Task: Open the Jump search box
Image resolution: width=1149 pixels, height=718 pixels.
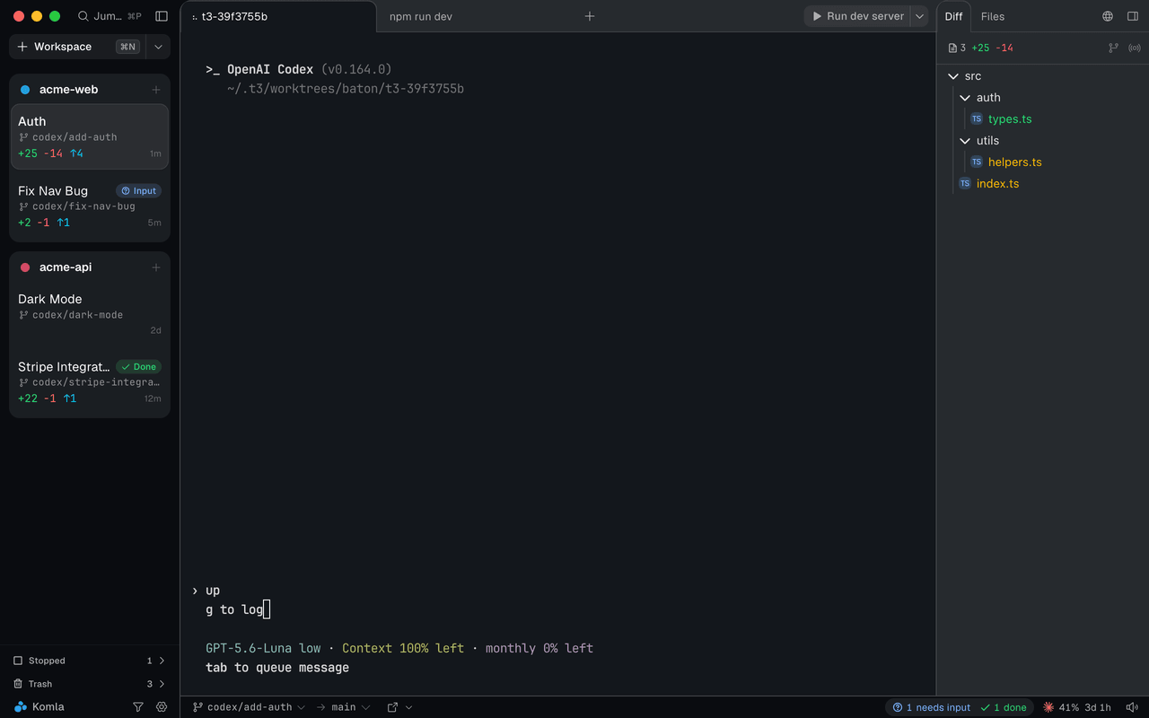Action: pos(110,16)
